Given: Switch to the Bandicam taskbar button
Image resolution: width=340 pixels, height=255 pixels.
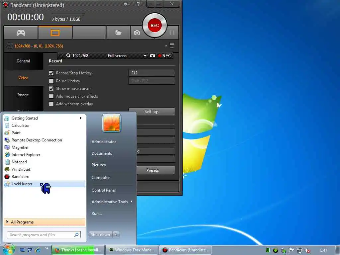Looking at the screenshot, I should click(x=186, y=250).
